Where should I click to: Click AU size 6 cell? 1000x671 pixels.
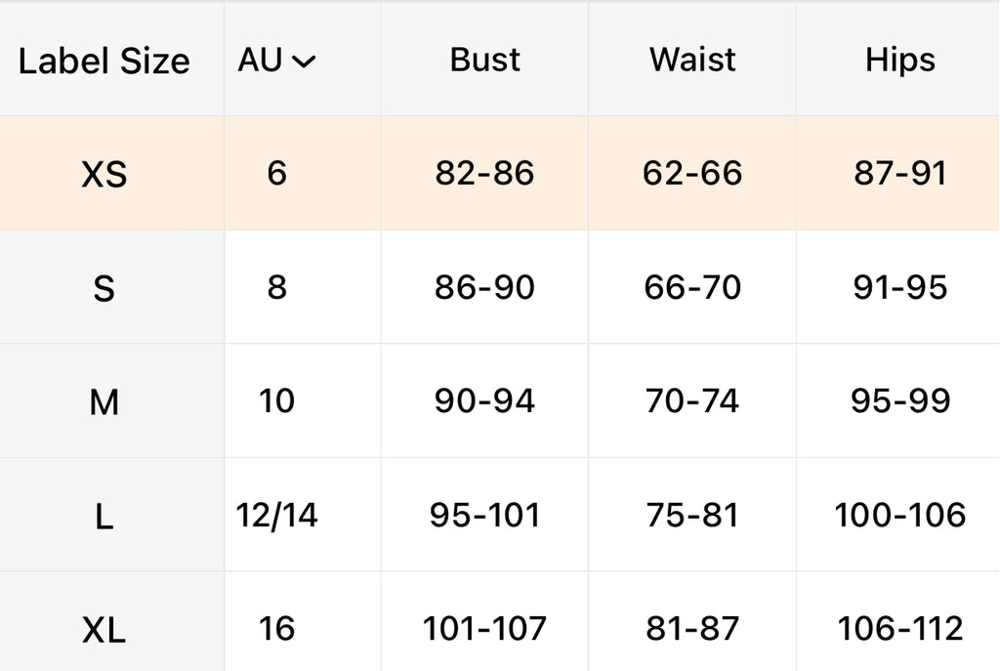coord(276,174)
